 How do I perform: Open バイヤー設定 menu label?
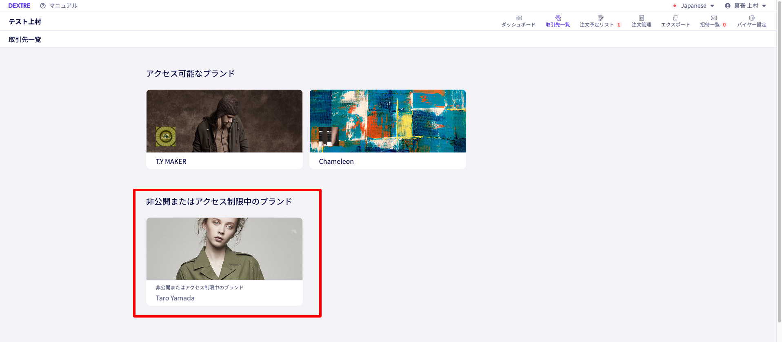[752, 25]
